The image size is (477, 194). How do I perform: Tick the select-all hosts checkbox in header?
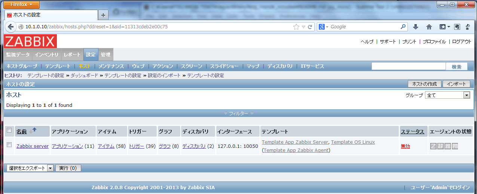point(9,130)
